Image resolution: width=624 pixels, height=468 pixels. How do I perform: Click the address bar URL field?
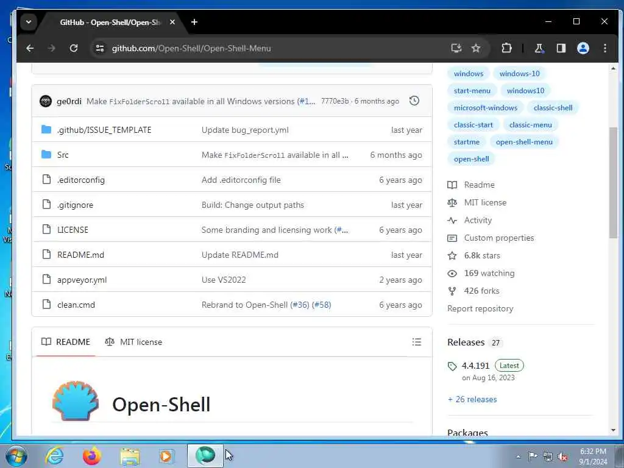tap(271, 48)
